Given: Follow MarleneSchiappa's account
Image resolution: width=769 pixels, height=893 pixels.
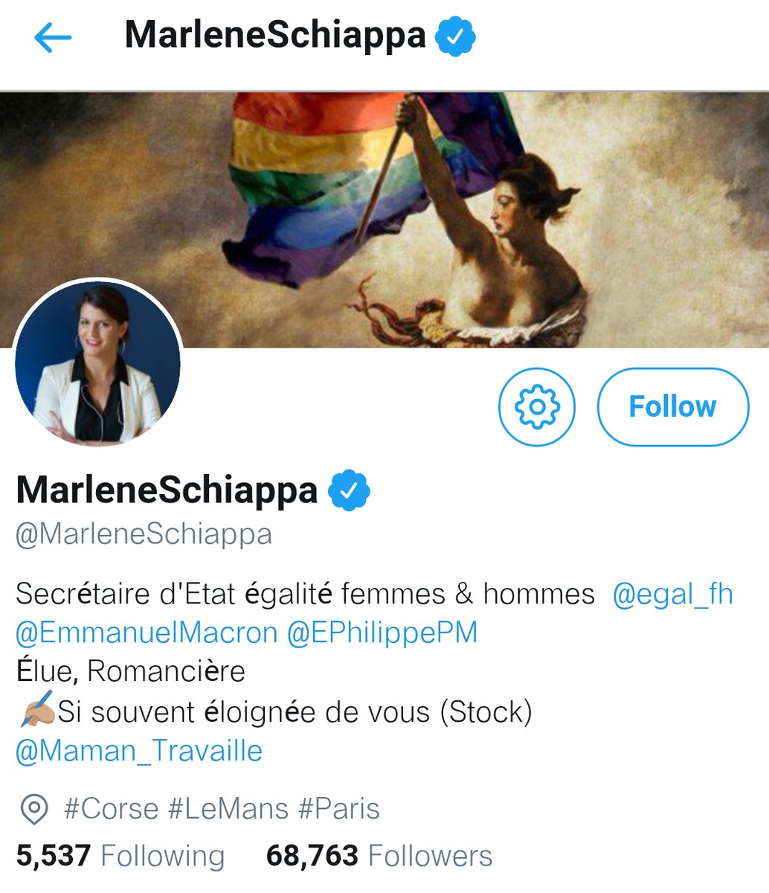Looking at the screenshot, I should pyautogui.click(x=672, y=406).
